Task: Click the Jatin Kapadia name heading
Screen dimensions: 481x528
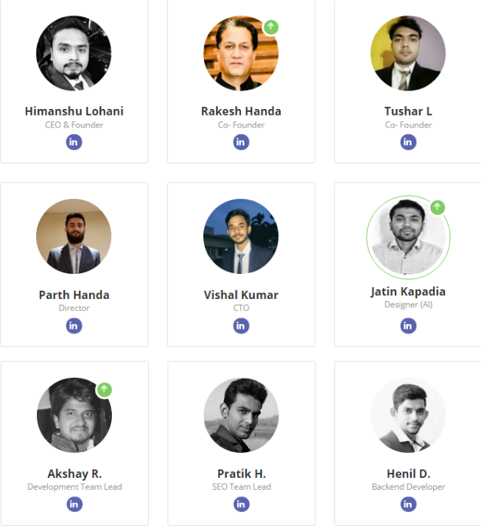Action: [x=408, y=292]
